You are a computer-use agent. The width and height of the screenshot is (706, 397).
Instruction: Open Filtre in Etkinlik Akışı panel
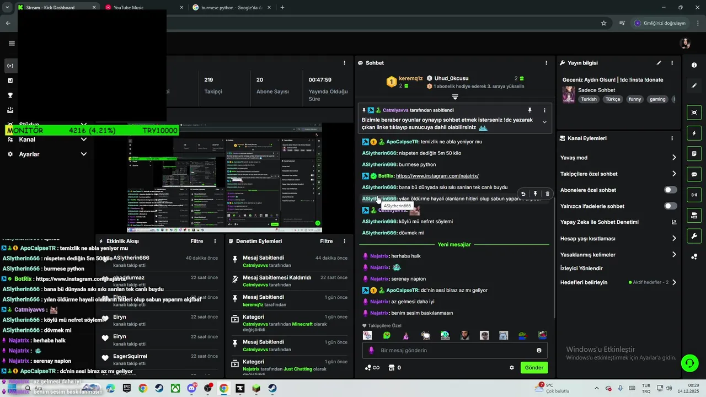click(x=197, y=241)
